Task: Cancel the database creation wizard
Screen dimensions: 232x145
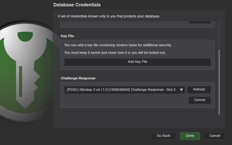Action: [215, 136]
